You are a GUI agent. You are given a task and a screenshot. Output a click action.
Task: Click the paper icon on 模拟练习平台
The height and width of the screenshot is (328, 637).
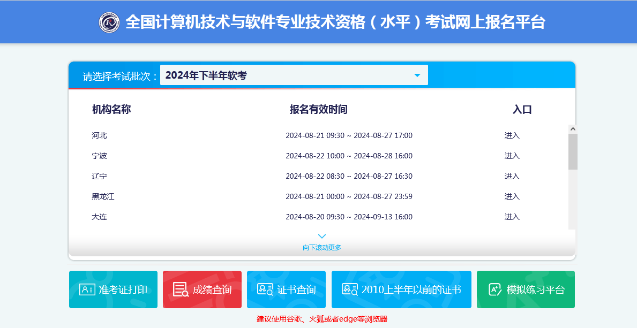495,289
